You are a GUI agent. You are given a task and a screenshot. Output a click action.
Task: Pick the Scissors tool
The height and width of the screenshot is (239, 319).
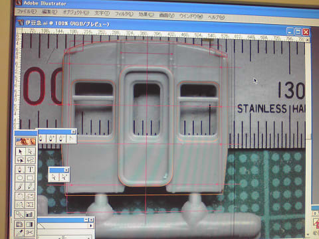(30, 233)
